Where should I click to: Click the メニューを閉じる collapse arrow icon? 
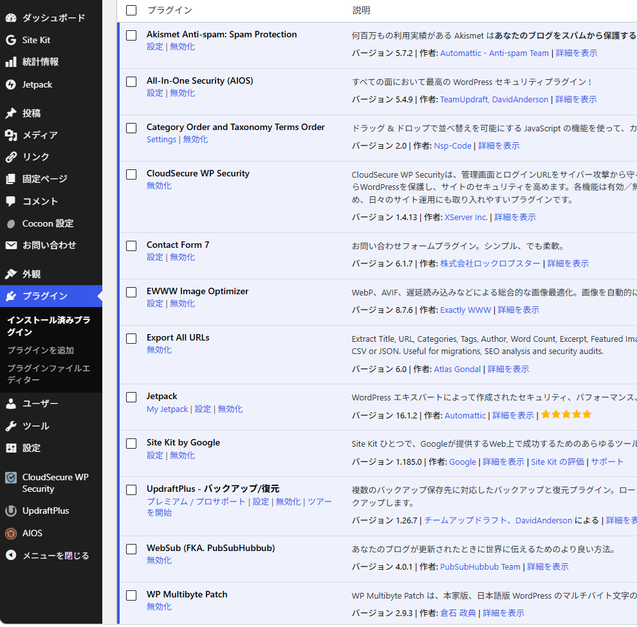click(11, 555)
